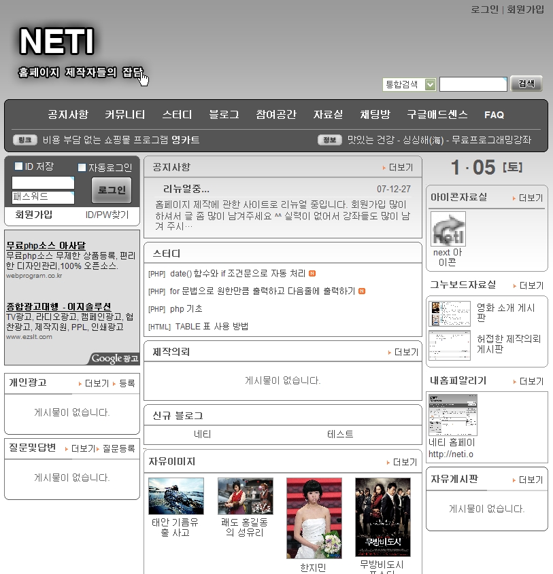Open the next 아이콘 thumbnail icon
This screenshot has width=553, height=574.
(448, 229)
